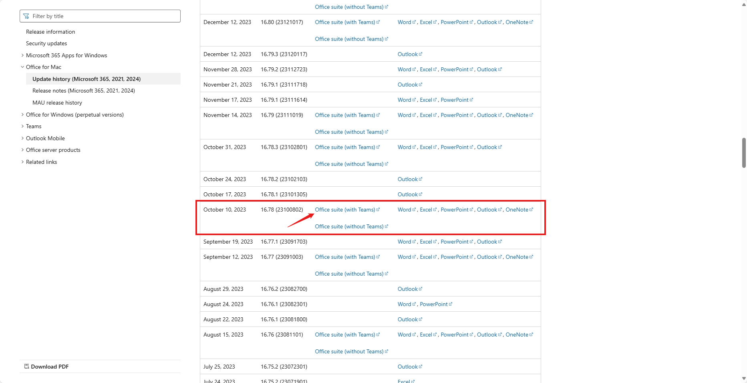Expand the Outlook Mobile section chevron
The image size is (747, 383).
[x=22, y=138]
